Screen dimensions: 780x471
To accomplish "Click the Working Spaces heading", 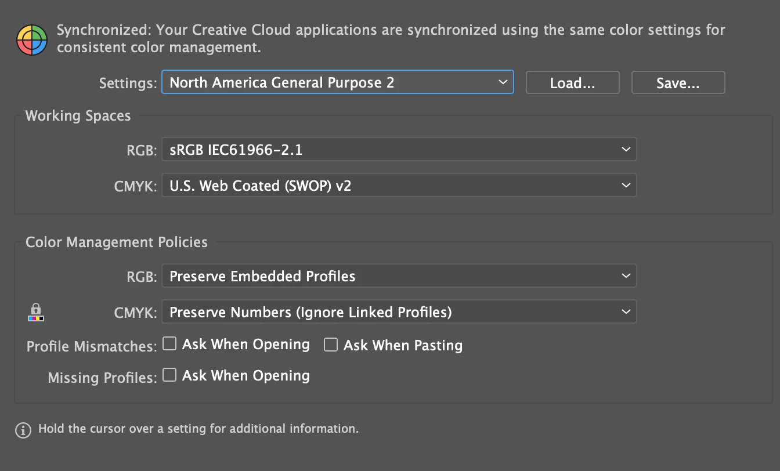I will (x=78, y=115).
